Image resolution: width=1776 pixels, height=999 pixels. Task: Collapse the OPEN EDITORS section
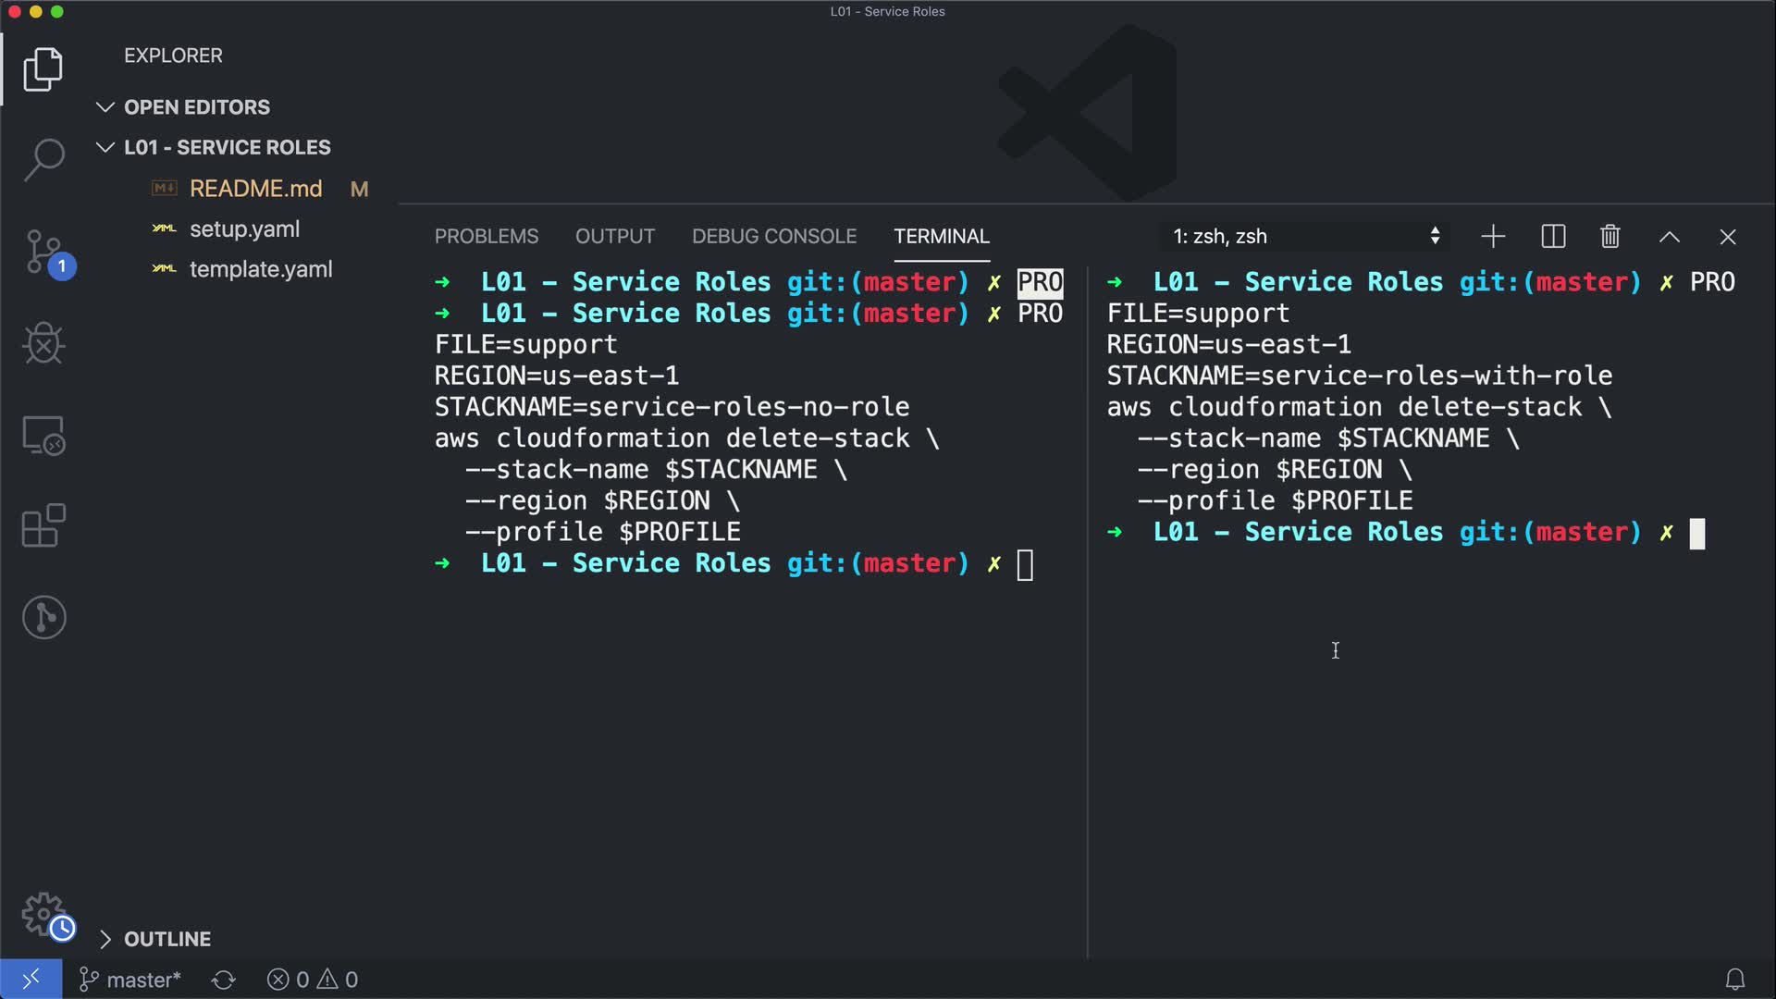coord(196,107)
